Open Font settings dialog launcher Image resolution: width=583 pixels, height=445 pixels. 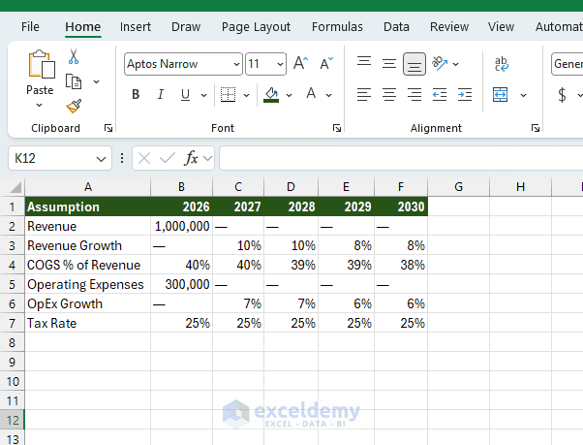tap(337, 128)
